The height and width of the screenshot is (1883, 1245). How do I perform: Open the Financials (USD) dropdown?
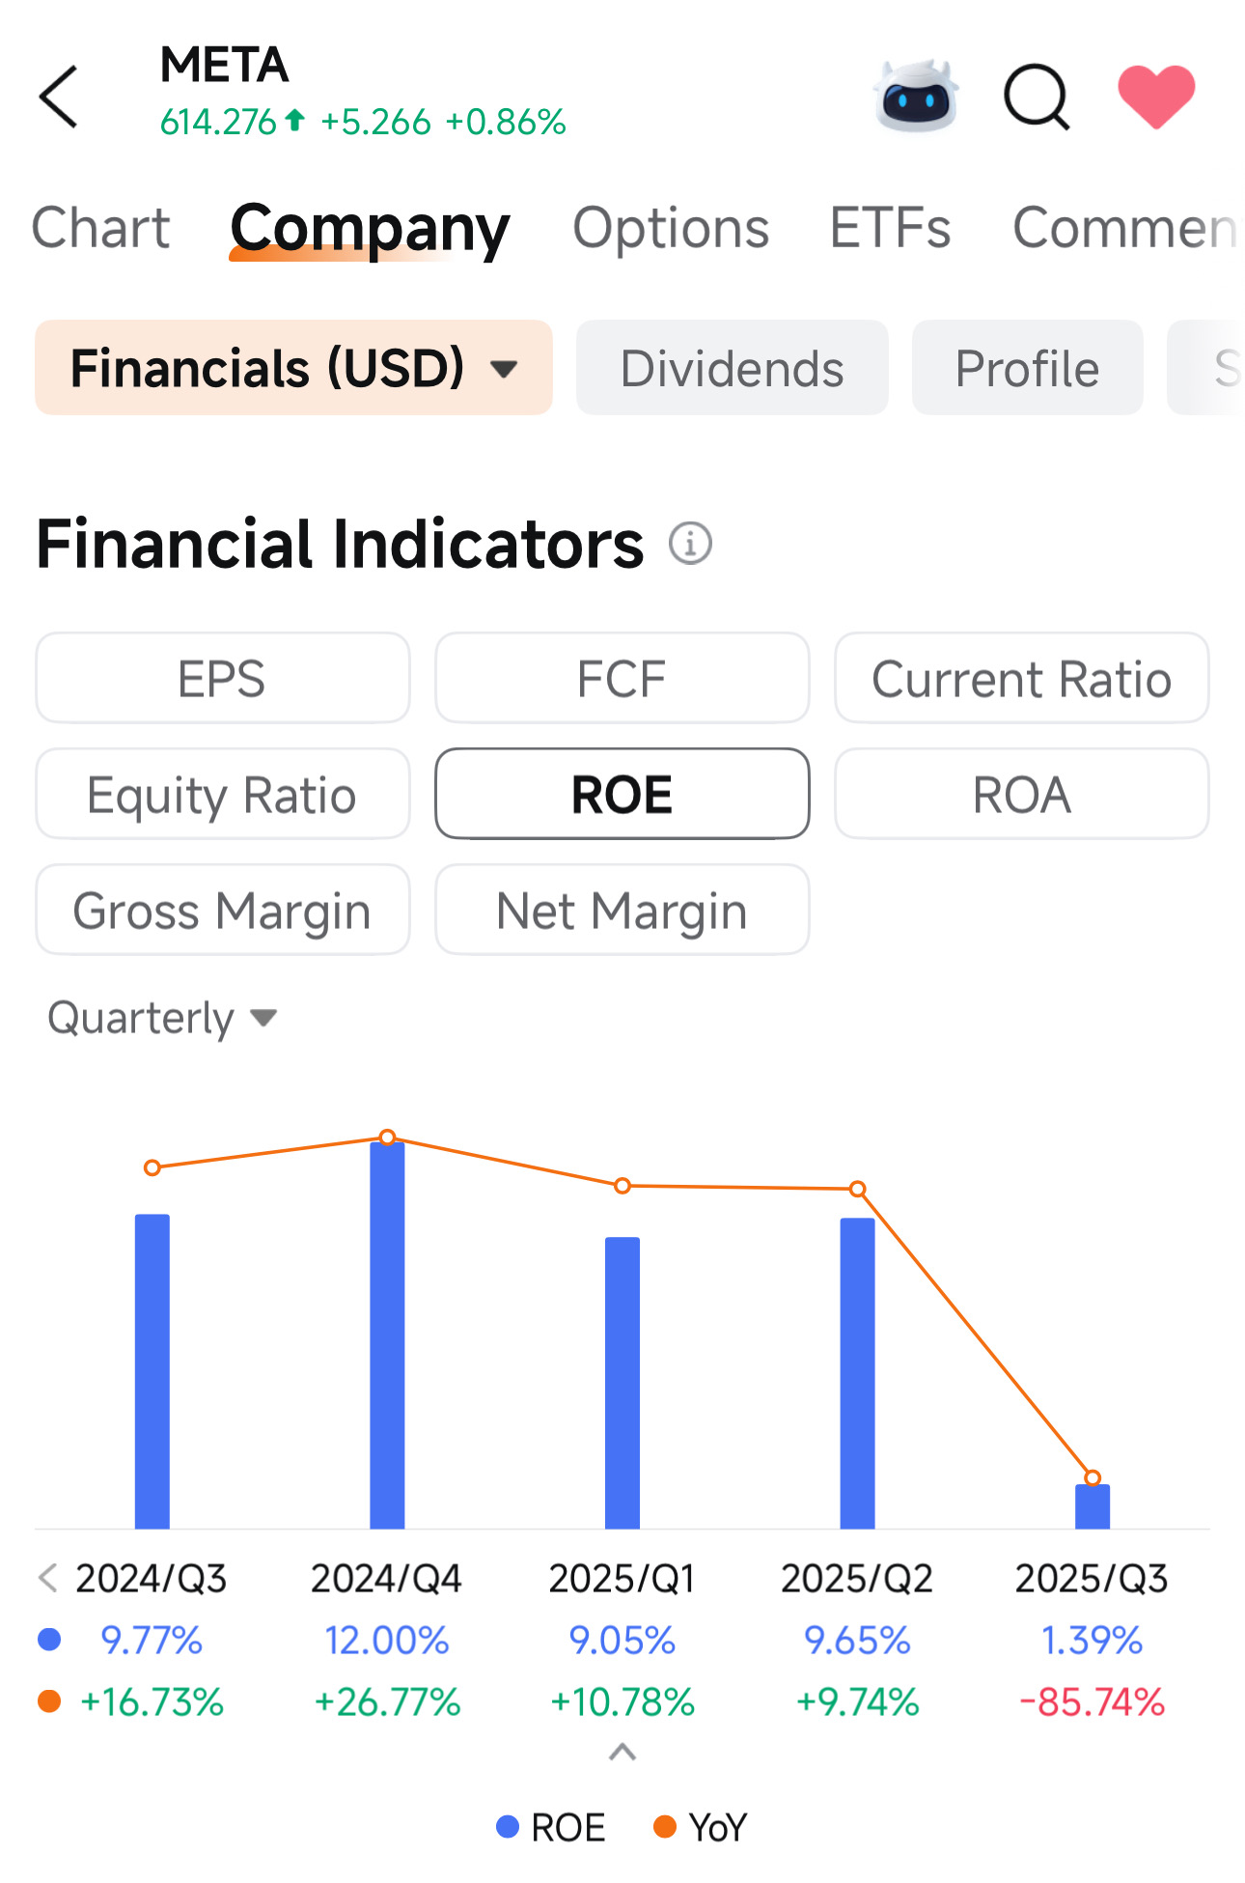click(x=293, y=368)
